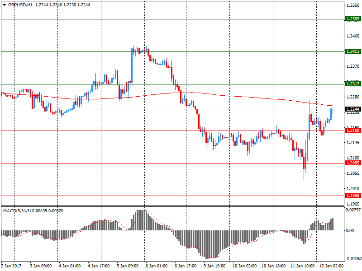Click the 1.2100 price scale value

coord(353,158)
